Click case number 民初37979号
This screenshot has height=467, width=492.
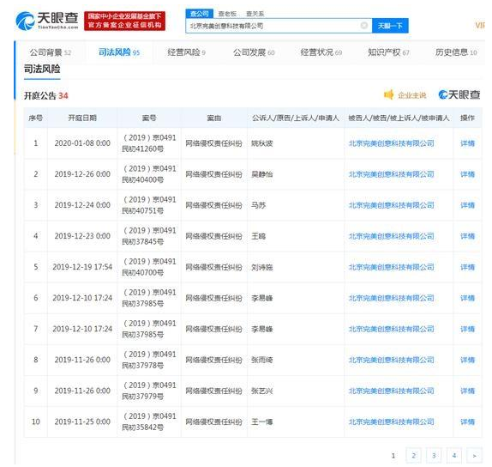(x=143, y=397)
